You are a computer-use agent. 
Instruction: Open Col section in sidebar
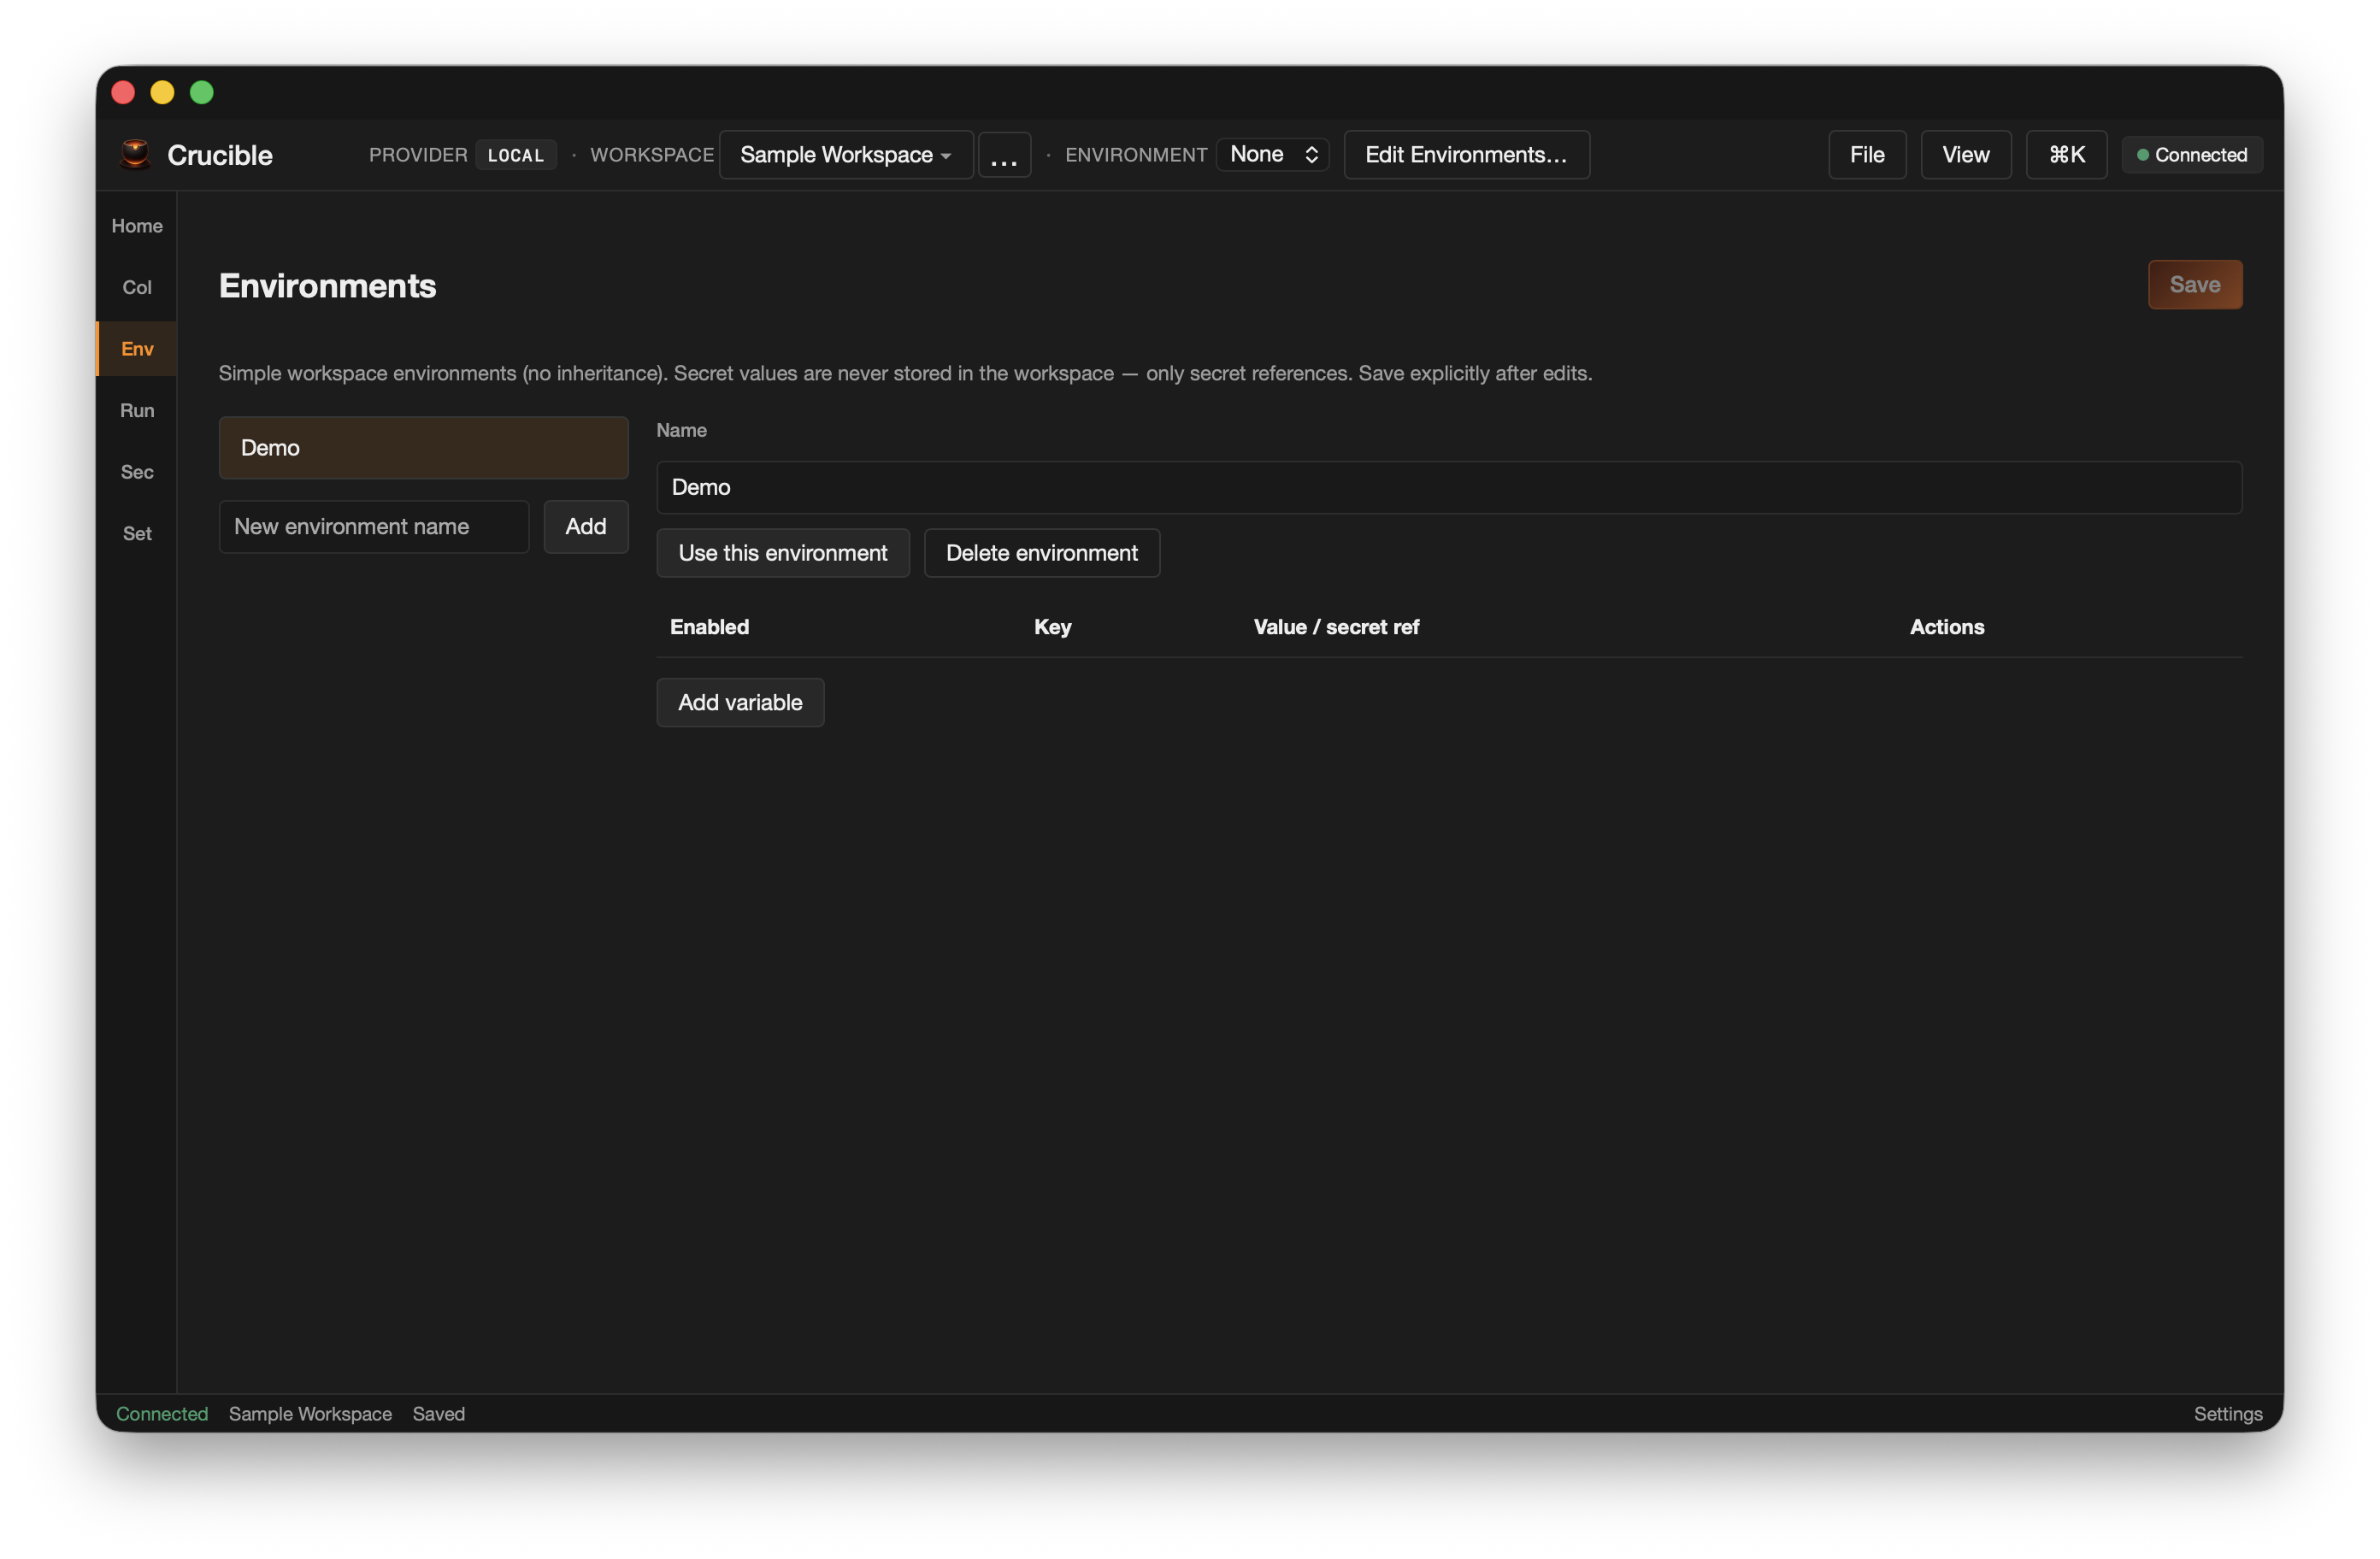coord(137,287)
